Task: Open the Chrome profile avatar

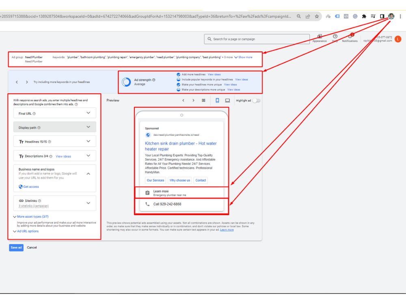Action: 391,16
